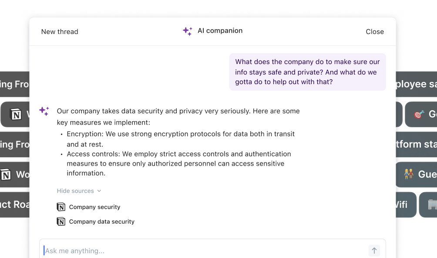Click the two people emoji on Gue card
The height and width of the screenshot is (258, 437).
tap(409, 174)
